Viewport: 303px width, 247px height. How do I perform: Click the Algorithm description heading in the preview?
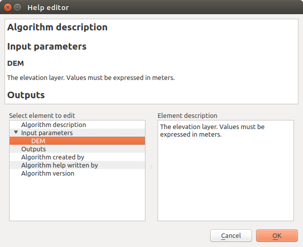tap(57, 27)
